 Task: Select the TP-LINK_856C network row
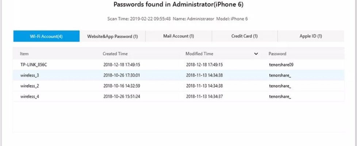click(x=34, y=65)
